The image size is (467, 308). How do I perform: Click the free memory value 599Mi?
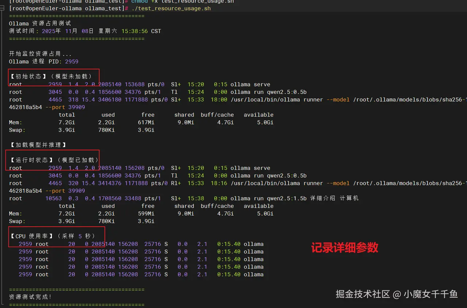click(x=146, y=214)
